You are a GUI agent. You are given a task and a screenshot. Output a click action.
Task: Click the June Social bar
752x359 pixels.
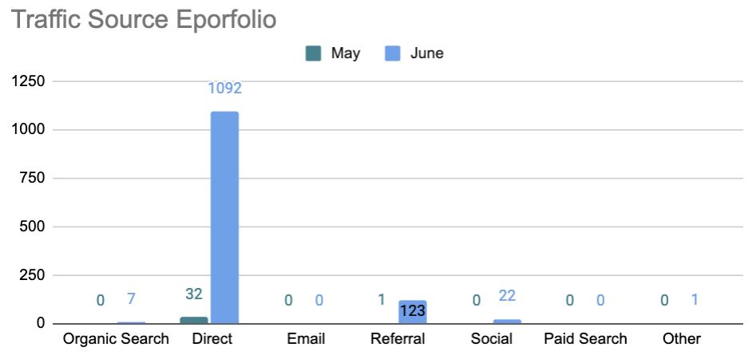point(507,321)
